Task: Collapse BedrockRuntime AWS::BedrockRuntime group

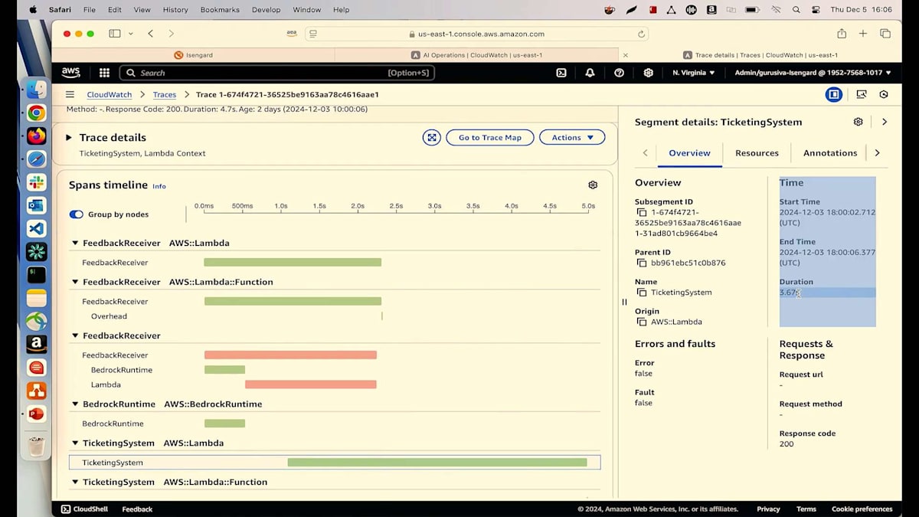Action: (x=75, y=404)
